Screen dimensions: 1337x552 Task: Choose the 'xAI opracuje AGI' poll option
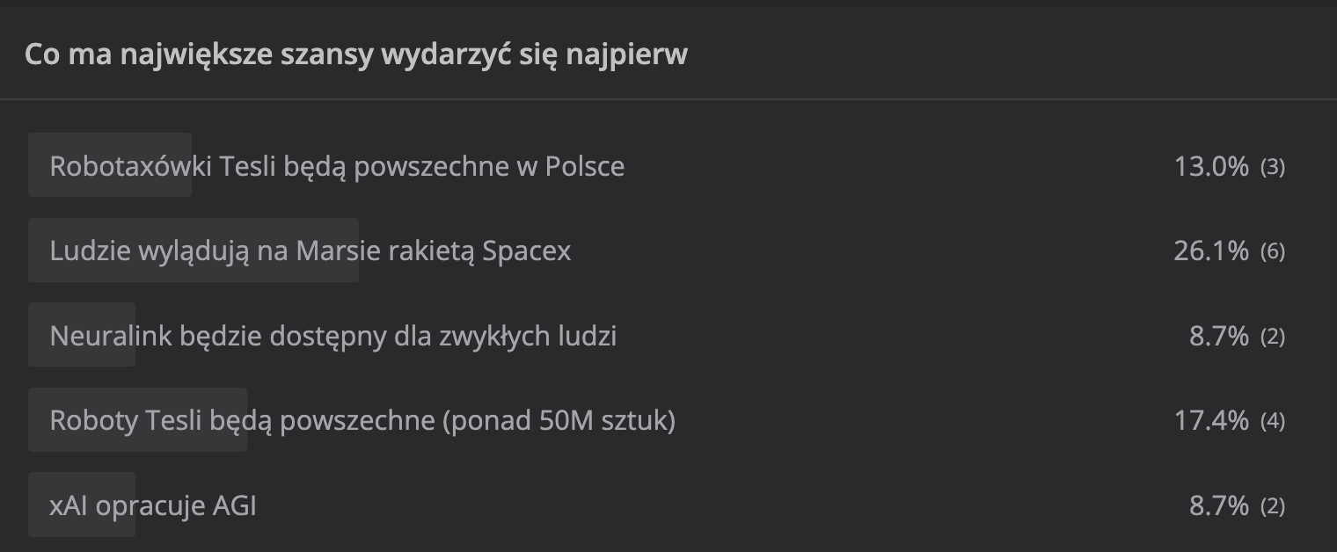[153, 506]
